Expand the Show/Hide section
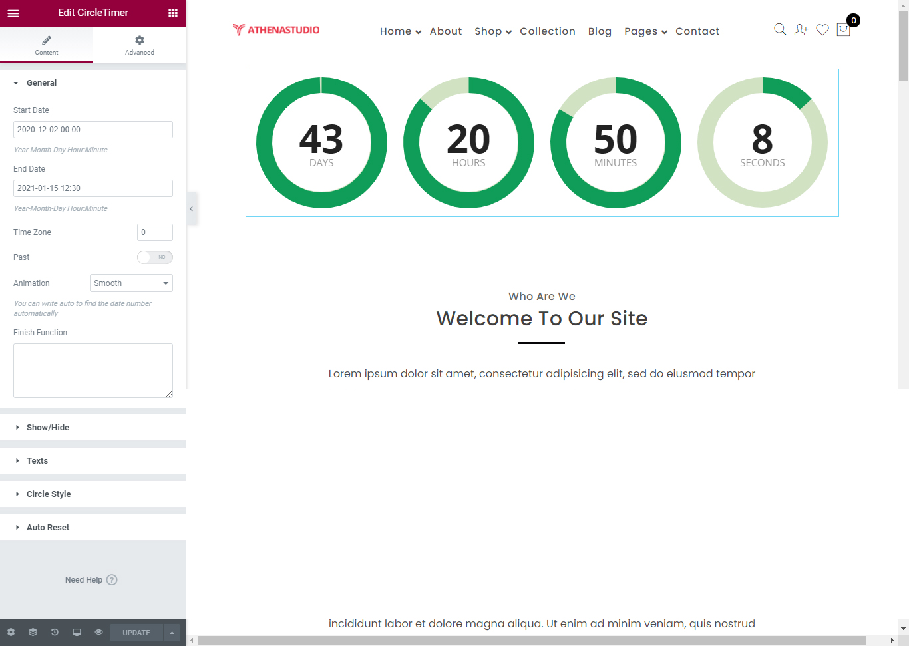Image resolution: width=909 pixels, height=646 pixels. 47,427
